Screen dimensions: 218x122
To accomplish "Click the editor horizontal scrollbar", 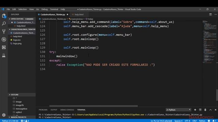I will click(94, 106).
